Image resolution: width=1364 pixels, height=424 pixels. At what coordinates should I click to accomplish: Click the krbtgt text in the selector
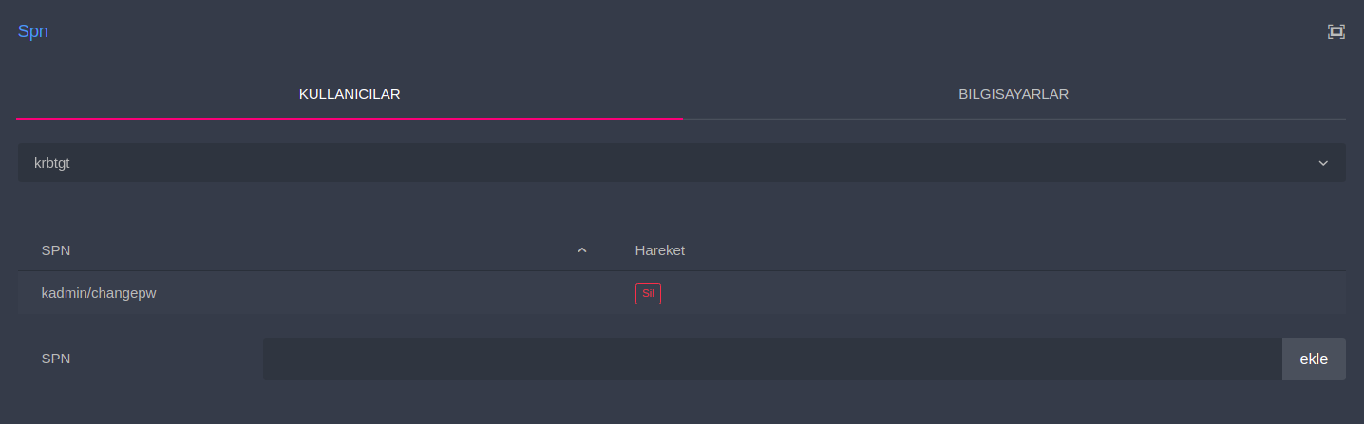(52, 163)
